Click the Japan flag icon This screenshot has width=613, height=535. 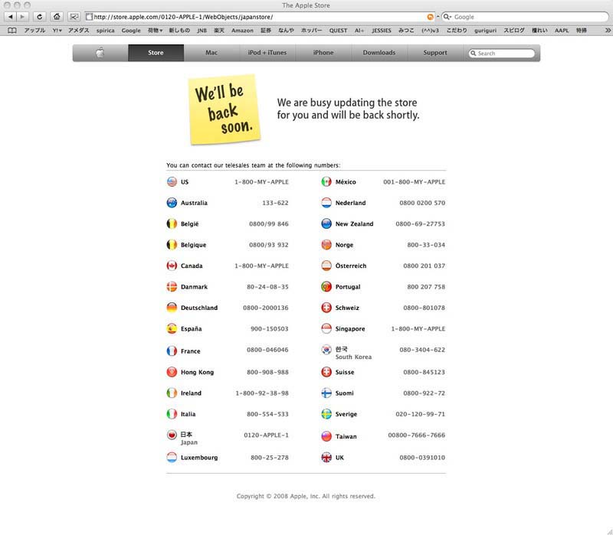pos(172,435)
